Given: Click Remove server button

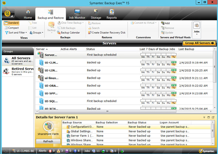Looking at the screenshot, I should [x=167, y=28].
